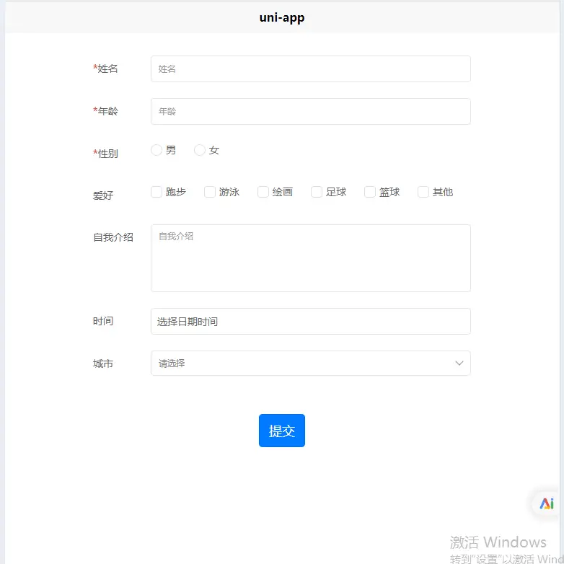Screen dimensions: 564x564
Task: Click the 性别 field label
Action: (107, 154)
